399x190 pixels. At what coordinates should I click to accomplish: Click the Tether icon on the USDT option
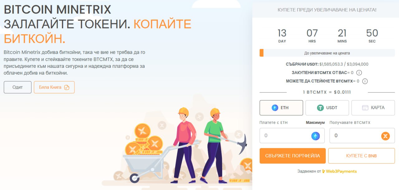tap(320, 108)
